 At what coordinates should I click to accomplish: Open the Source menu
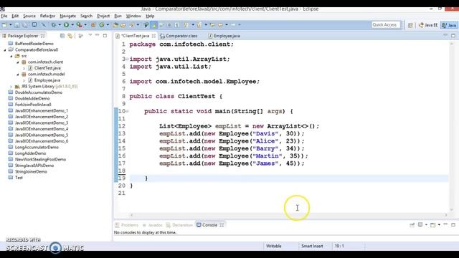point(29,16)
